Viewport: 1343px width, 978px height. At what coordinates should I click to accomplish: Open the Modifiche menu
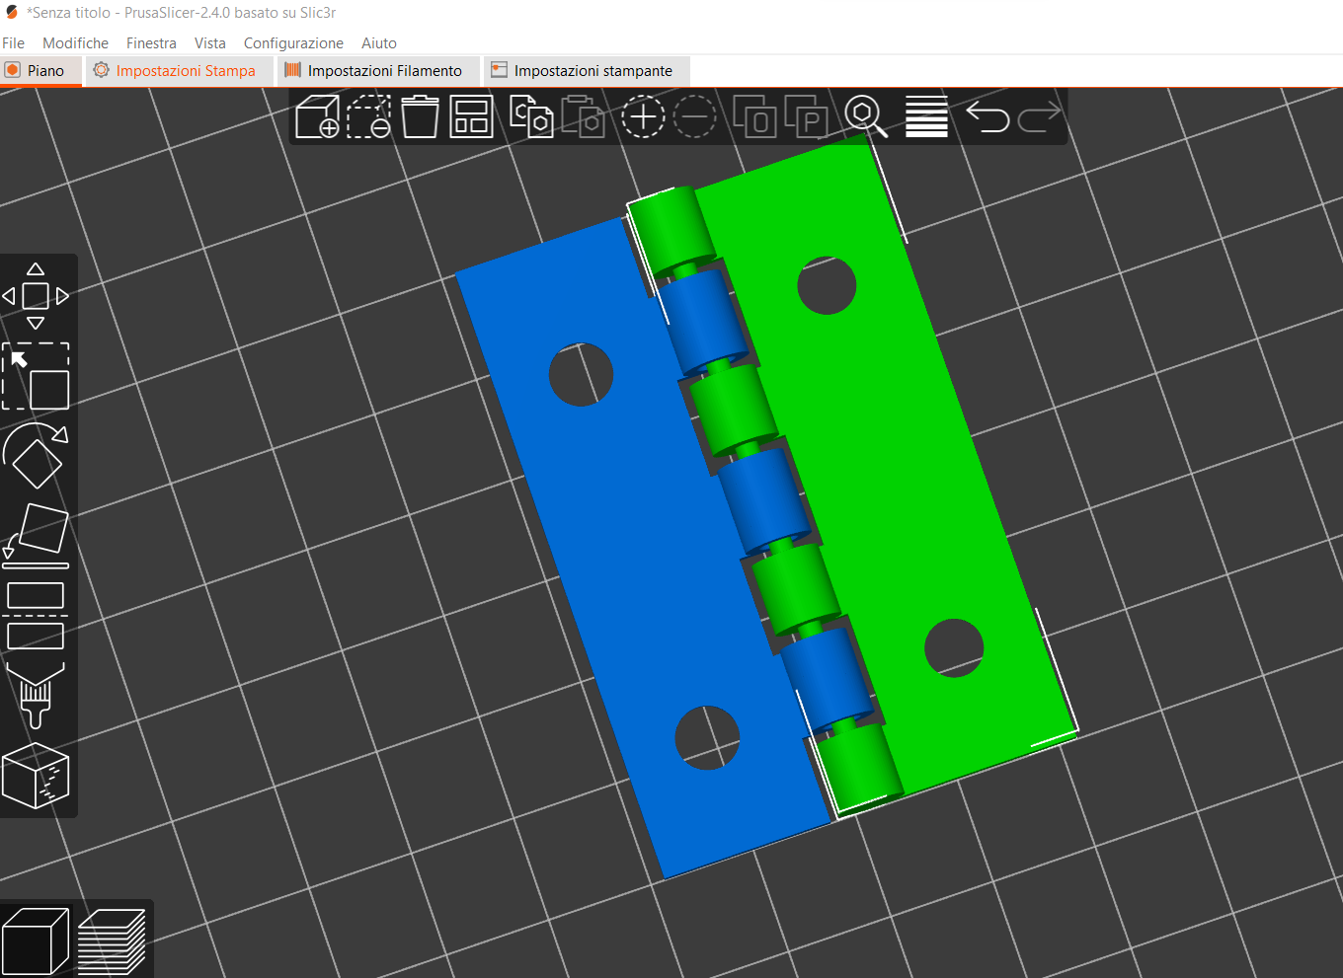tap(75, 43)
